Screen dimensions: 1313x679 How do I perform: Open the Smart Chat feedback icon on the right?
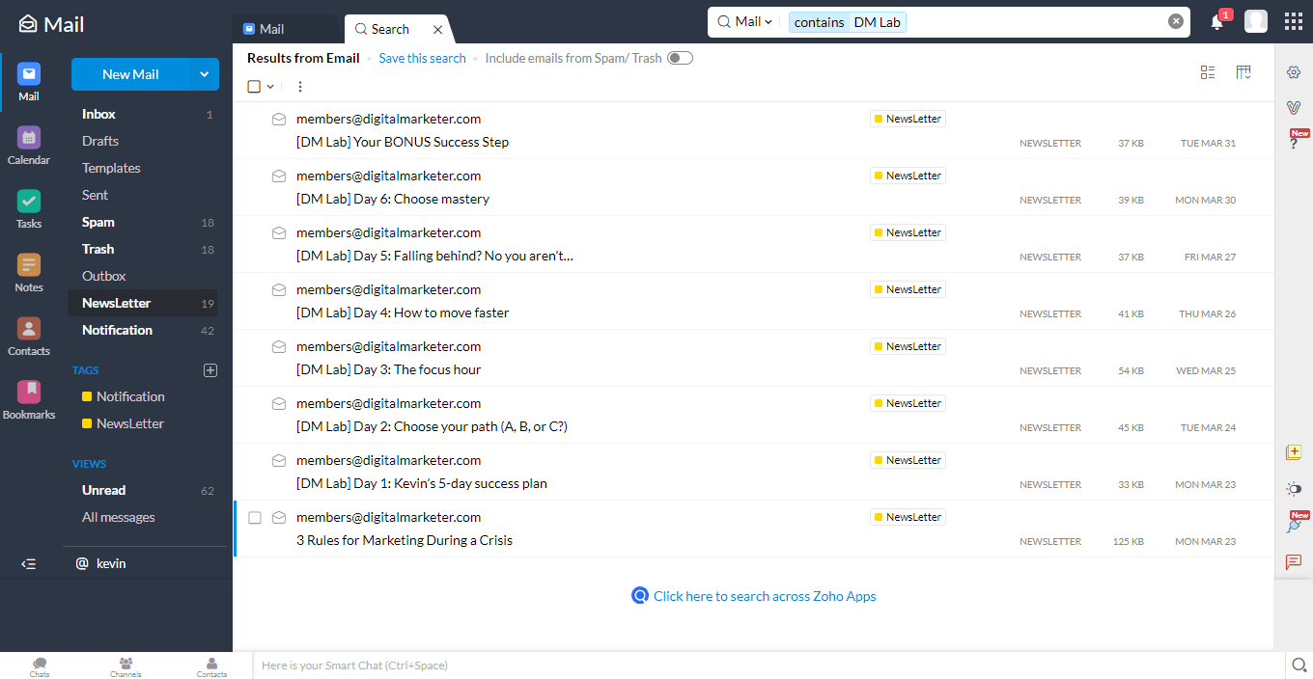pos(1294,562)
